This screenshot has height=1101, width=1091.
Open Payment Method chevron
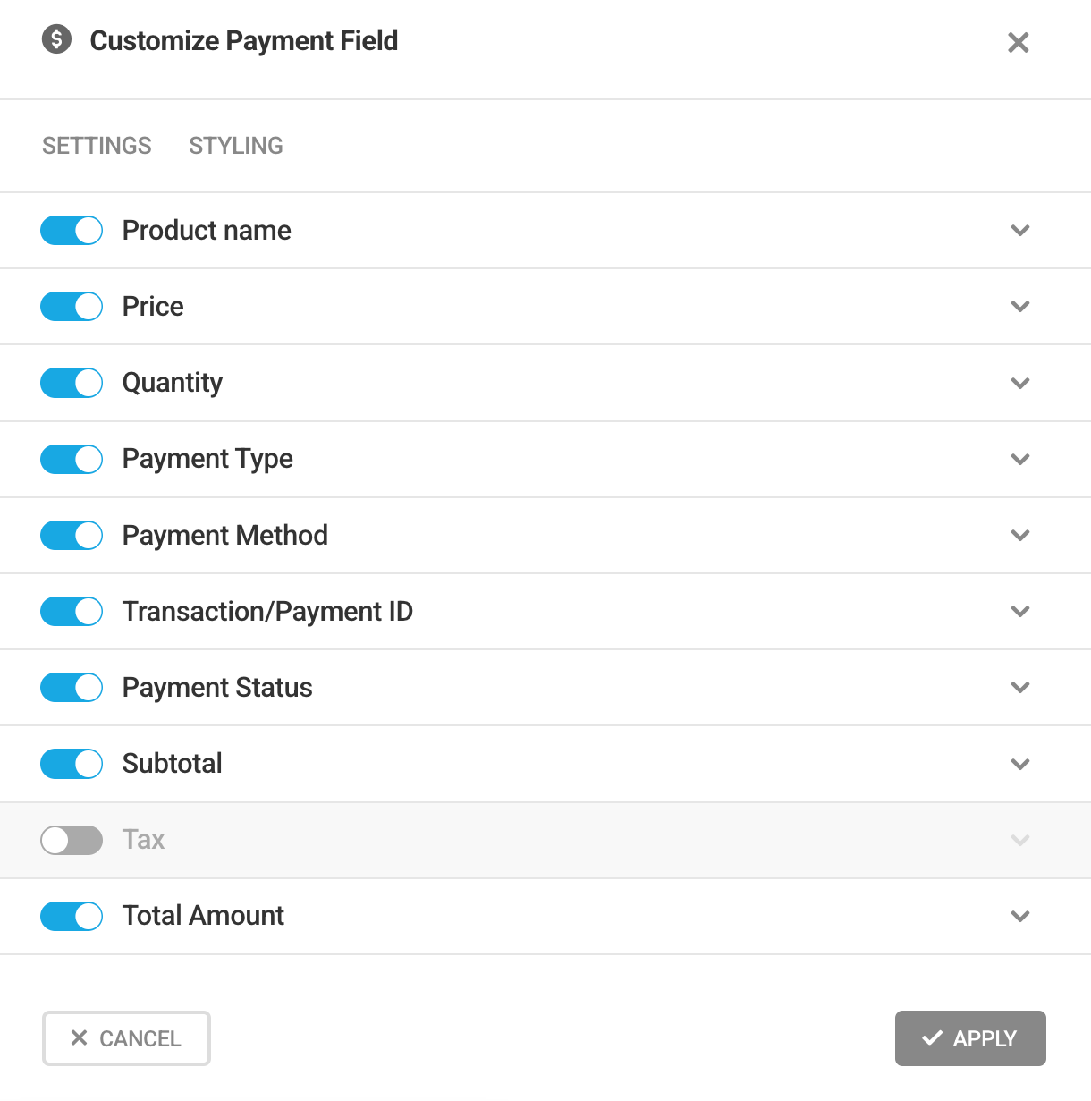point(1020,535)
